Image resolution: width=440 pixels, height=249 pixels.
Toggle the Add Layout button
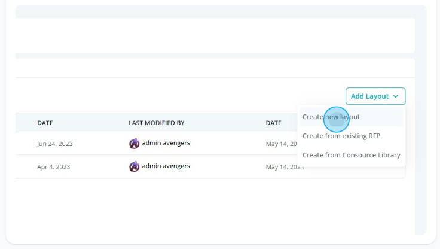[x=375, y=96]
